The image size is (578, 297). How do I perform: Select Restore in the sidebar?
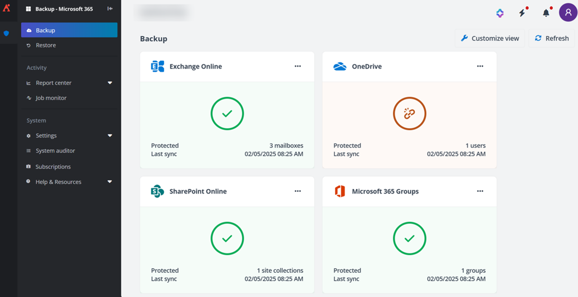point(46,45)
